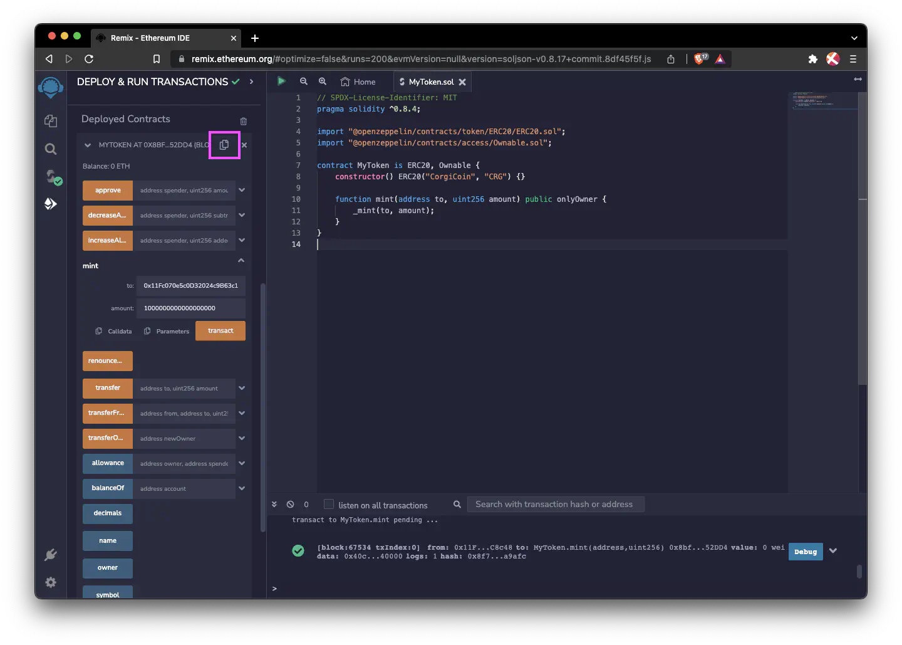The width and height of the screenshot is (902, 645).
Task: Expand the balanceOf function inputs
Action: (x=242, y=488)
